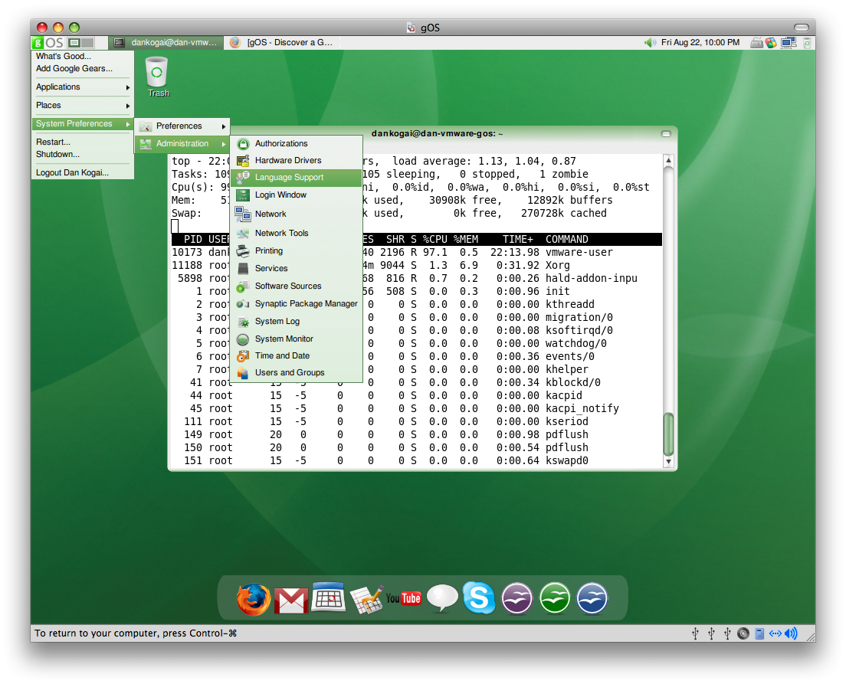Choose Users and Groups menu item
This screenshot has height=684, width=846.
click(289, 373)
